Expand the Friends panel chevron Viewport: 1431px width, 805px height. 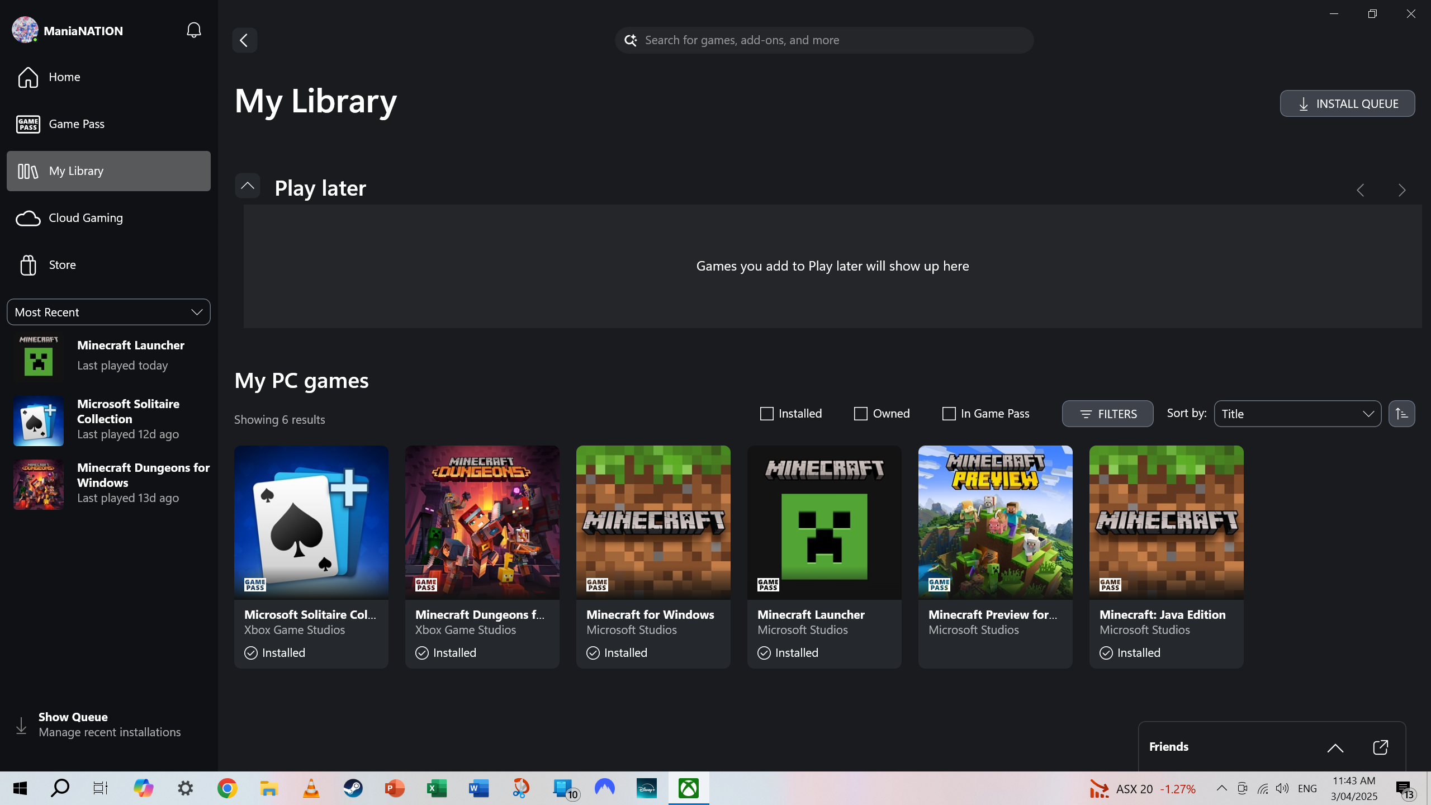1335,747
